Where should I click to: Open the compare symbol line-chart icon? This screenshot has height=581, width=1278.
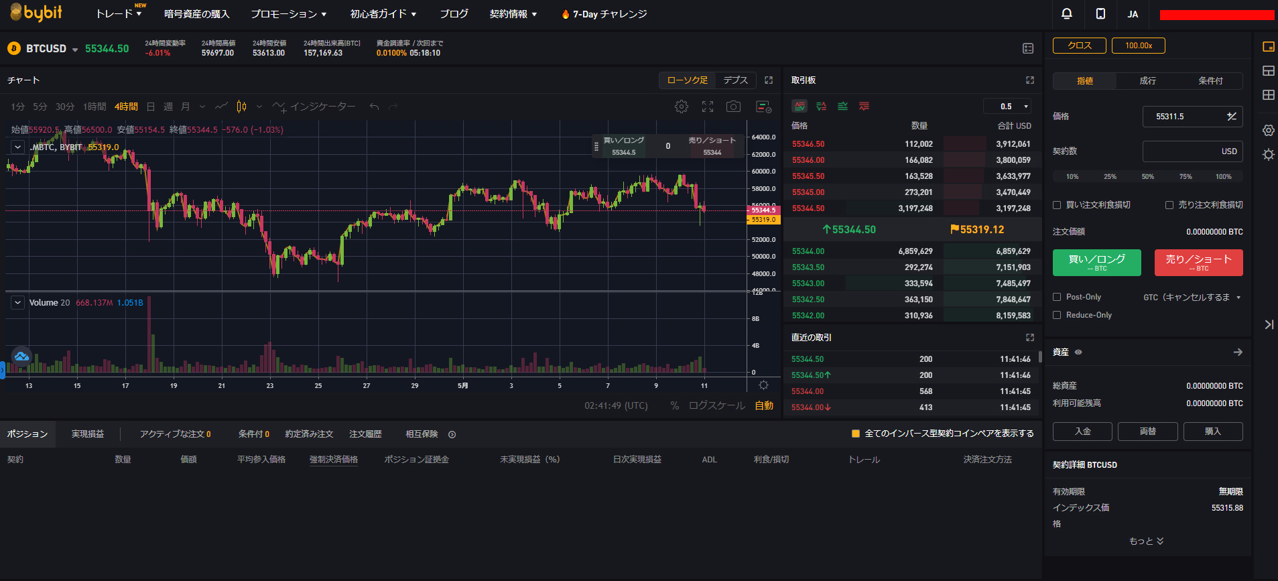[221, 107]
